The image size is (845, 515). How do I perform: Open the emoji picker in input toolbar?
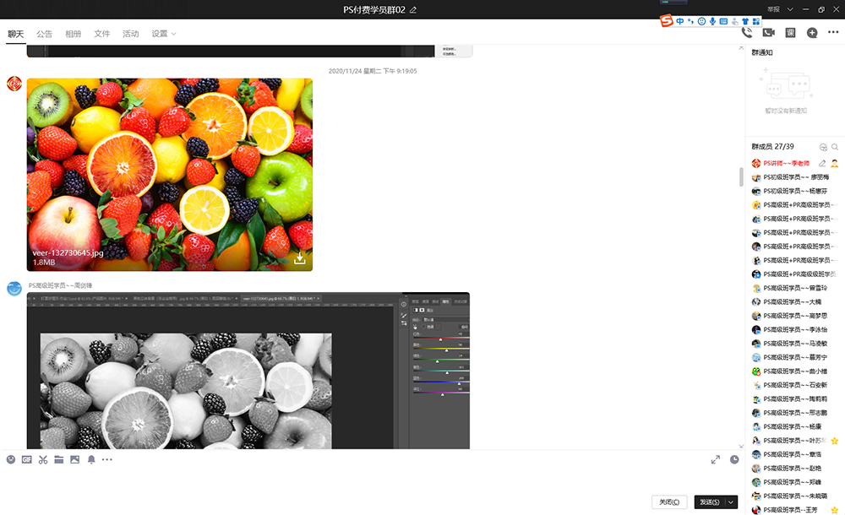pyautogui.click(x=11, y=459)
